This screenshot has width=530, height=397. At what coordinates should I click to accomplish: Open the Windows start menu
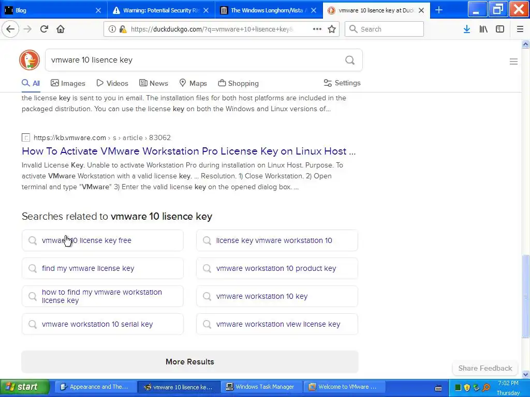click(24, 387)
